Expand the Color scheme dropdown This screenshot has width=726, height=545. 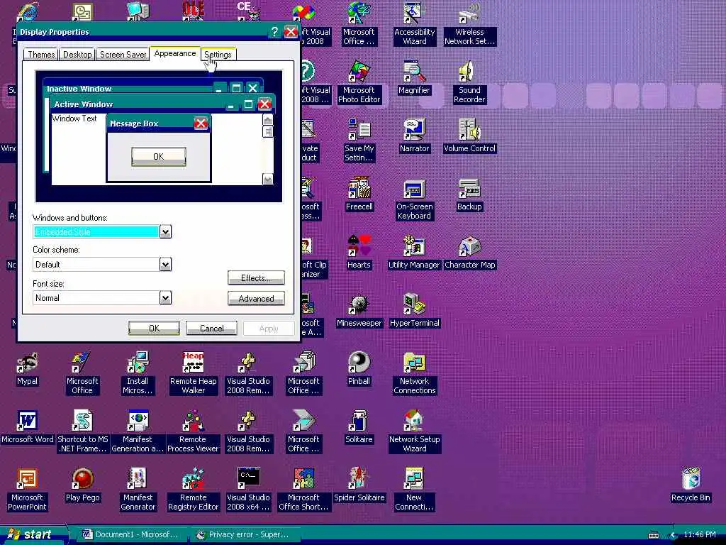point(165,264)
